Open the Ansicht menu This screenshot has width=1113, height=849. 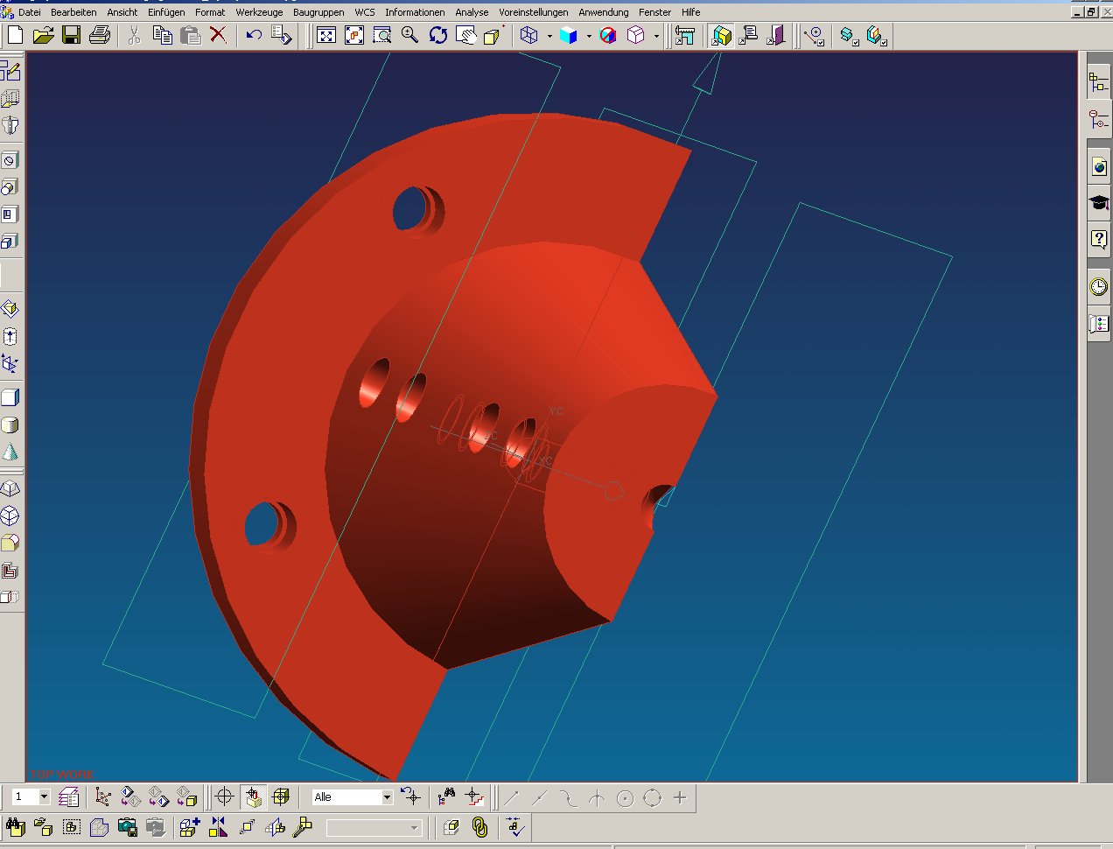click(x=122, y=12)
